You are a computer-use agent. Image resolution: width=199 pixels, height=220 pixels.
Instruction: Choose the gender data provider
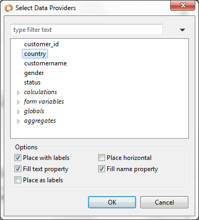(34, 73)
